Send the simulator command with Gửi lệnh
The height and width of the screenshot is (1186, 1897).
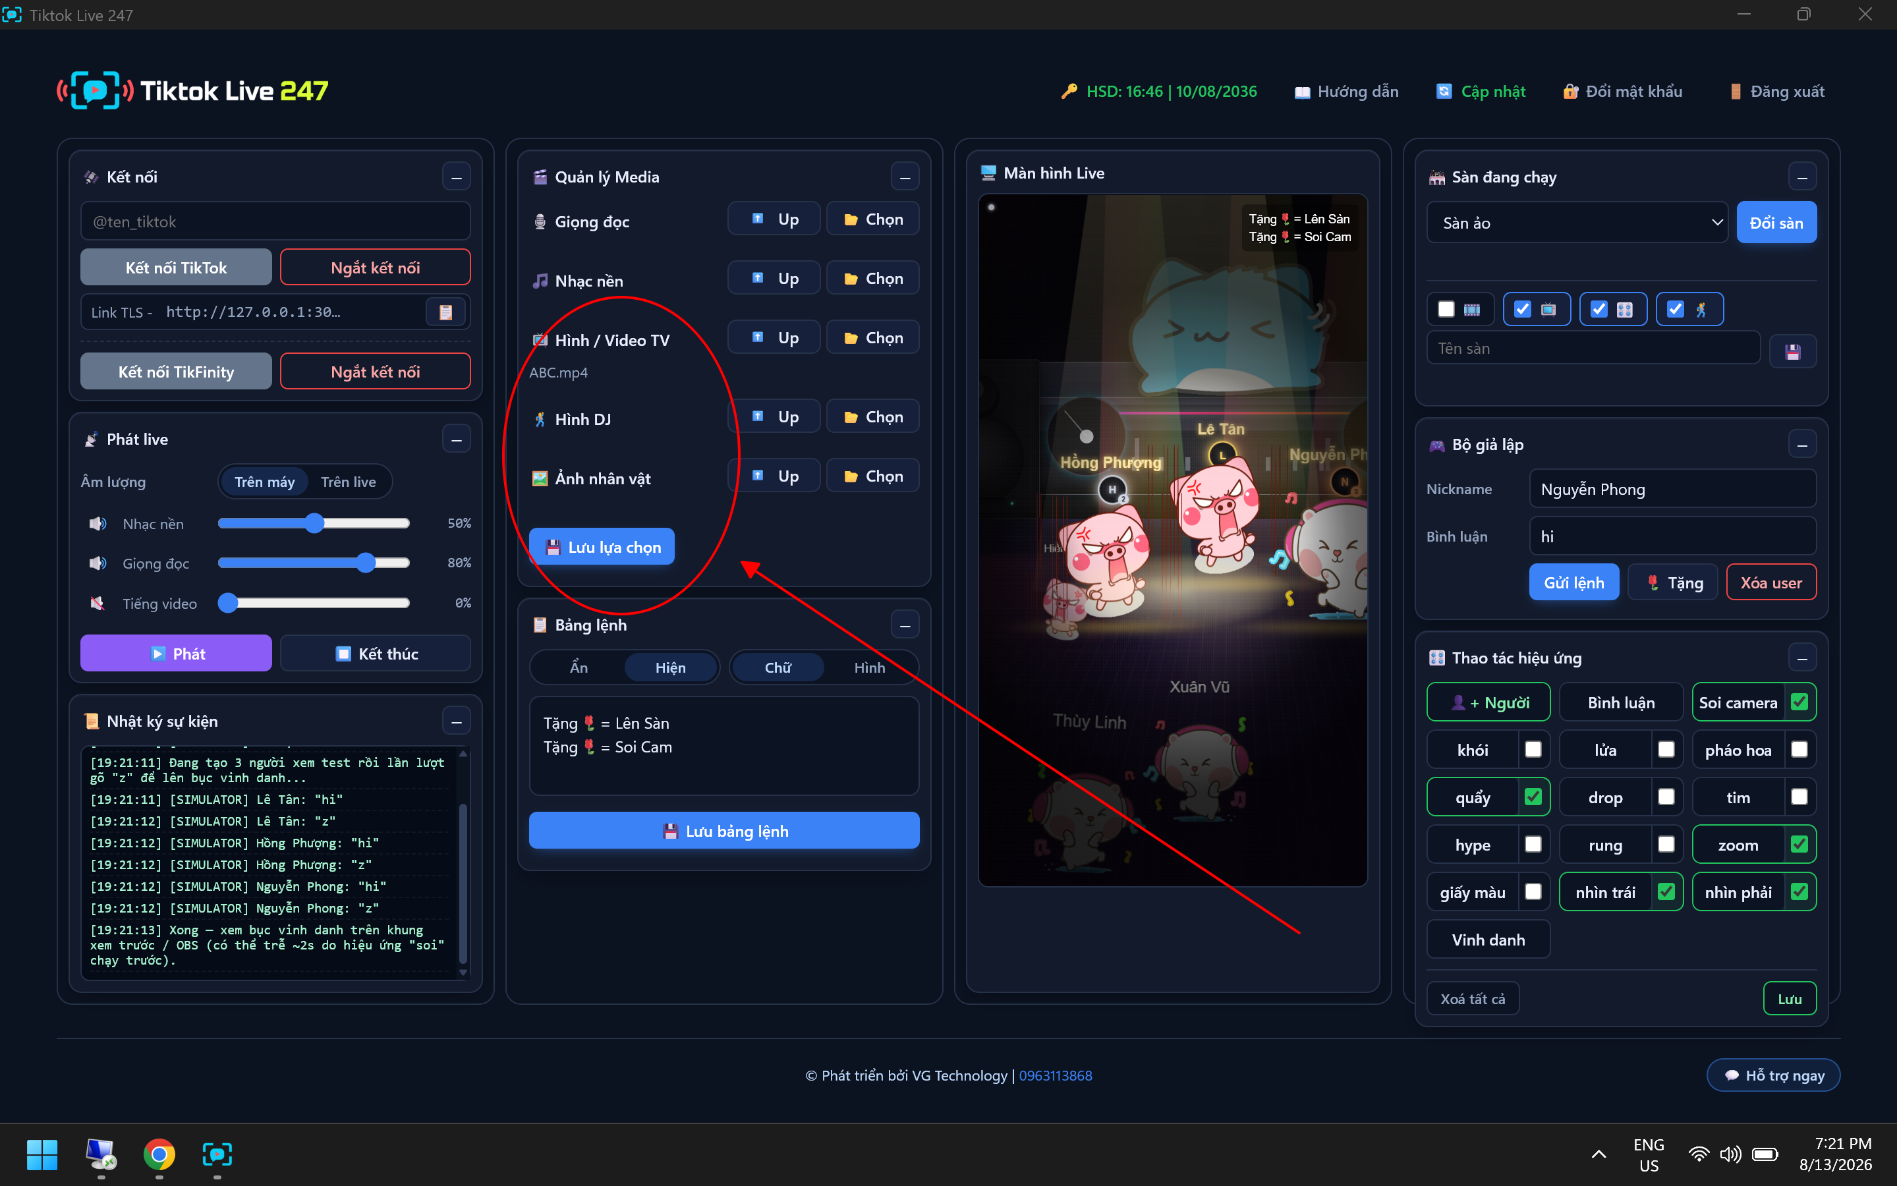click(x=1574, y=583)
